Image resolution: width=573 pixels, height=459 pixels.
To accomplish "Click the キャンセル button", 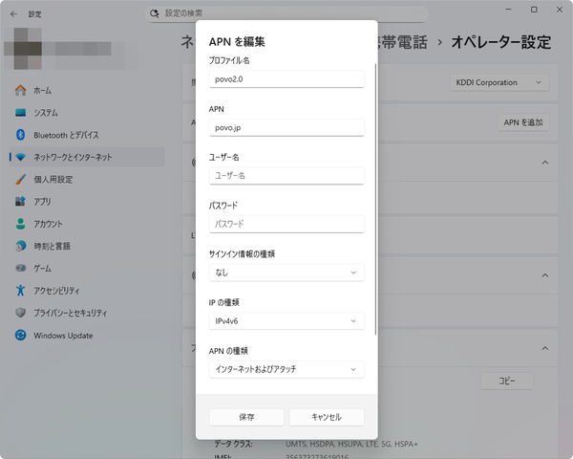I will (x=327, y=417).
